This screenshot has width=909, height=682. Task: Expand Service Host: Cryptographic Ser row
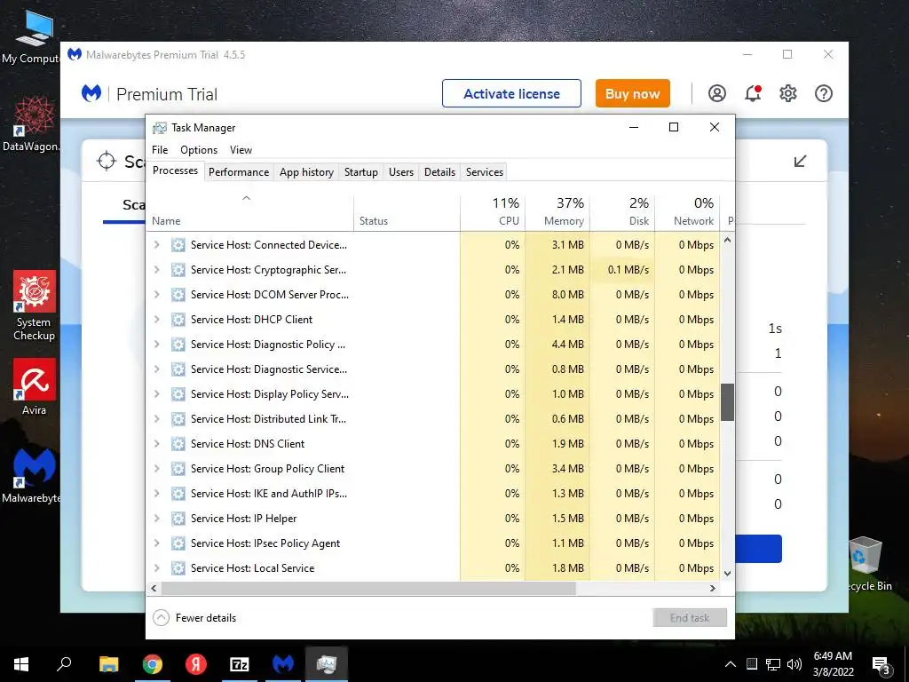156,270
